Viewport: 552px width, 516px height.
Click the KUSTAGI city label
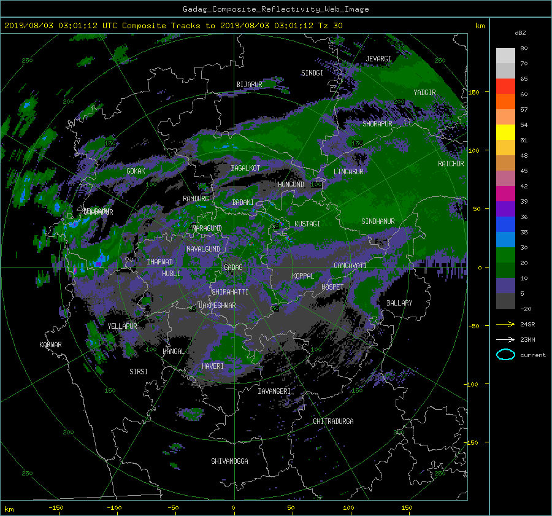point(307,224)
